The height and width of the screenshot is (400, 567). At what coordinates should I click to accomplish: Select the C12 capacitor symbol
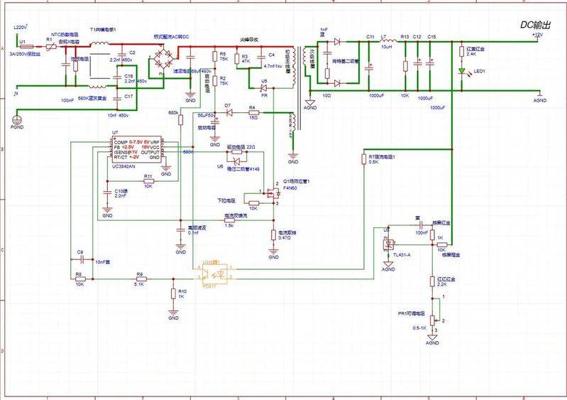pos(418,63)
